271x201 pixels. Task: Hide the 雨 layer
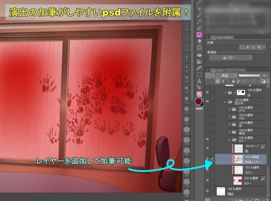207,148
